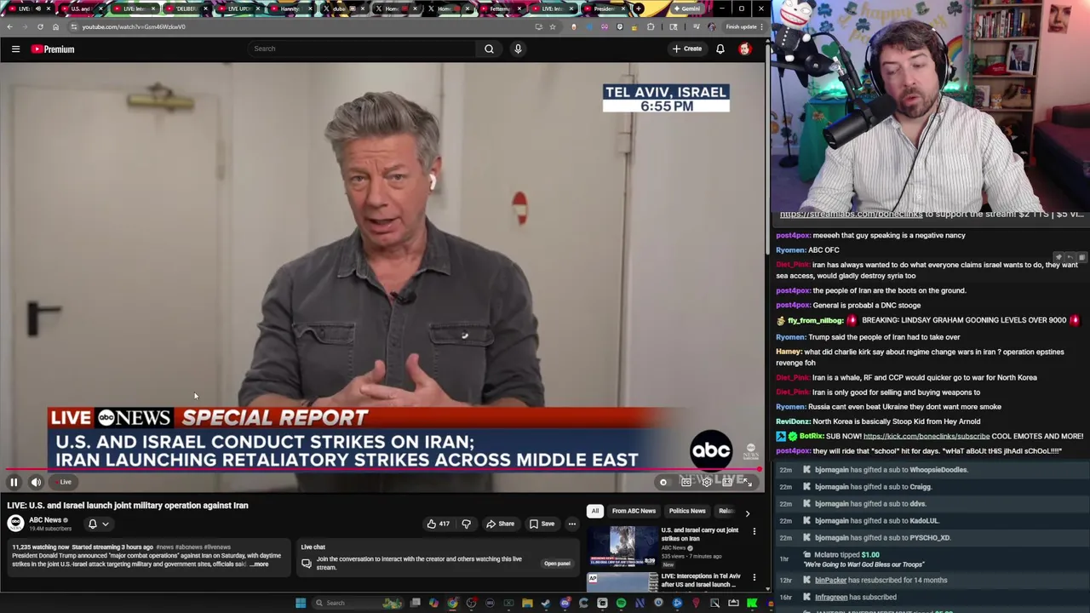Screen dimensions: 1090x613
Task: Open the kick.com bonedinks subscribe link
Action: (x=926, y=436)
